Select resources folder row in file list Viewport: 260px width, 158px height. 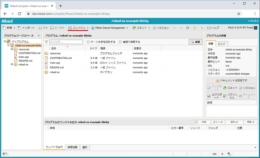(x=123, y=53)
